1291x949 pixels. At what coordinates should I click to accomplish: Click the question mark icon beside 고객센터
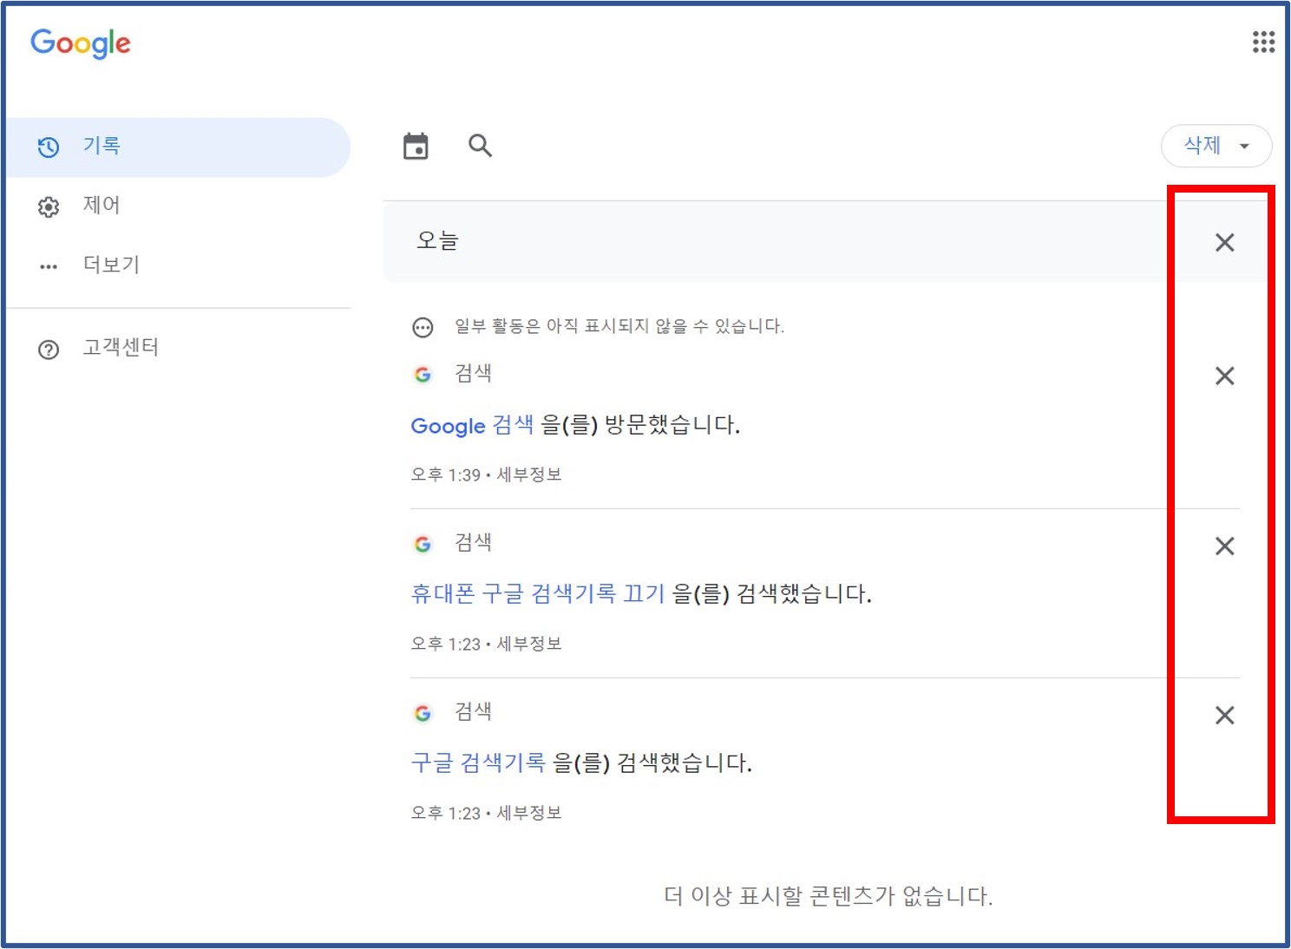[x=49, y=350]
